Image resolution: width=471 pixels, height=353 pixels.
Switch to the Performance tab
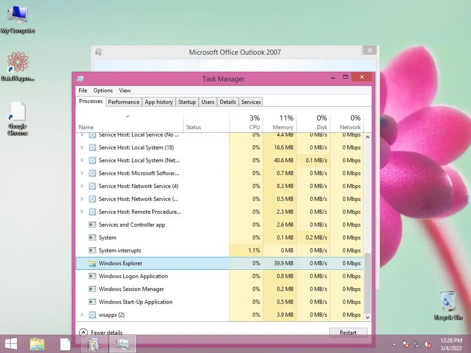123,102
